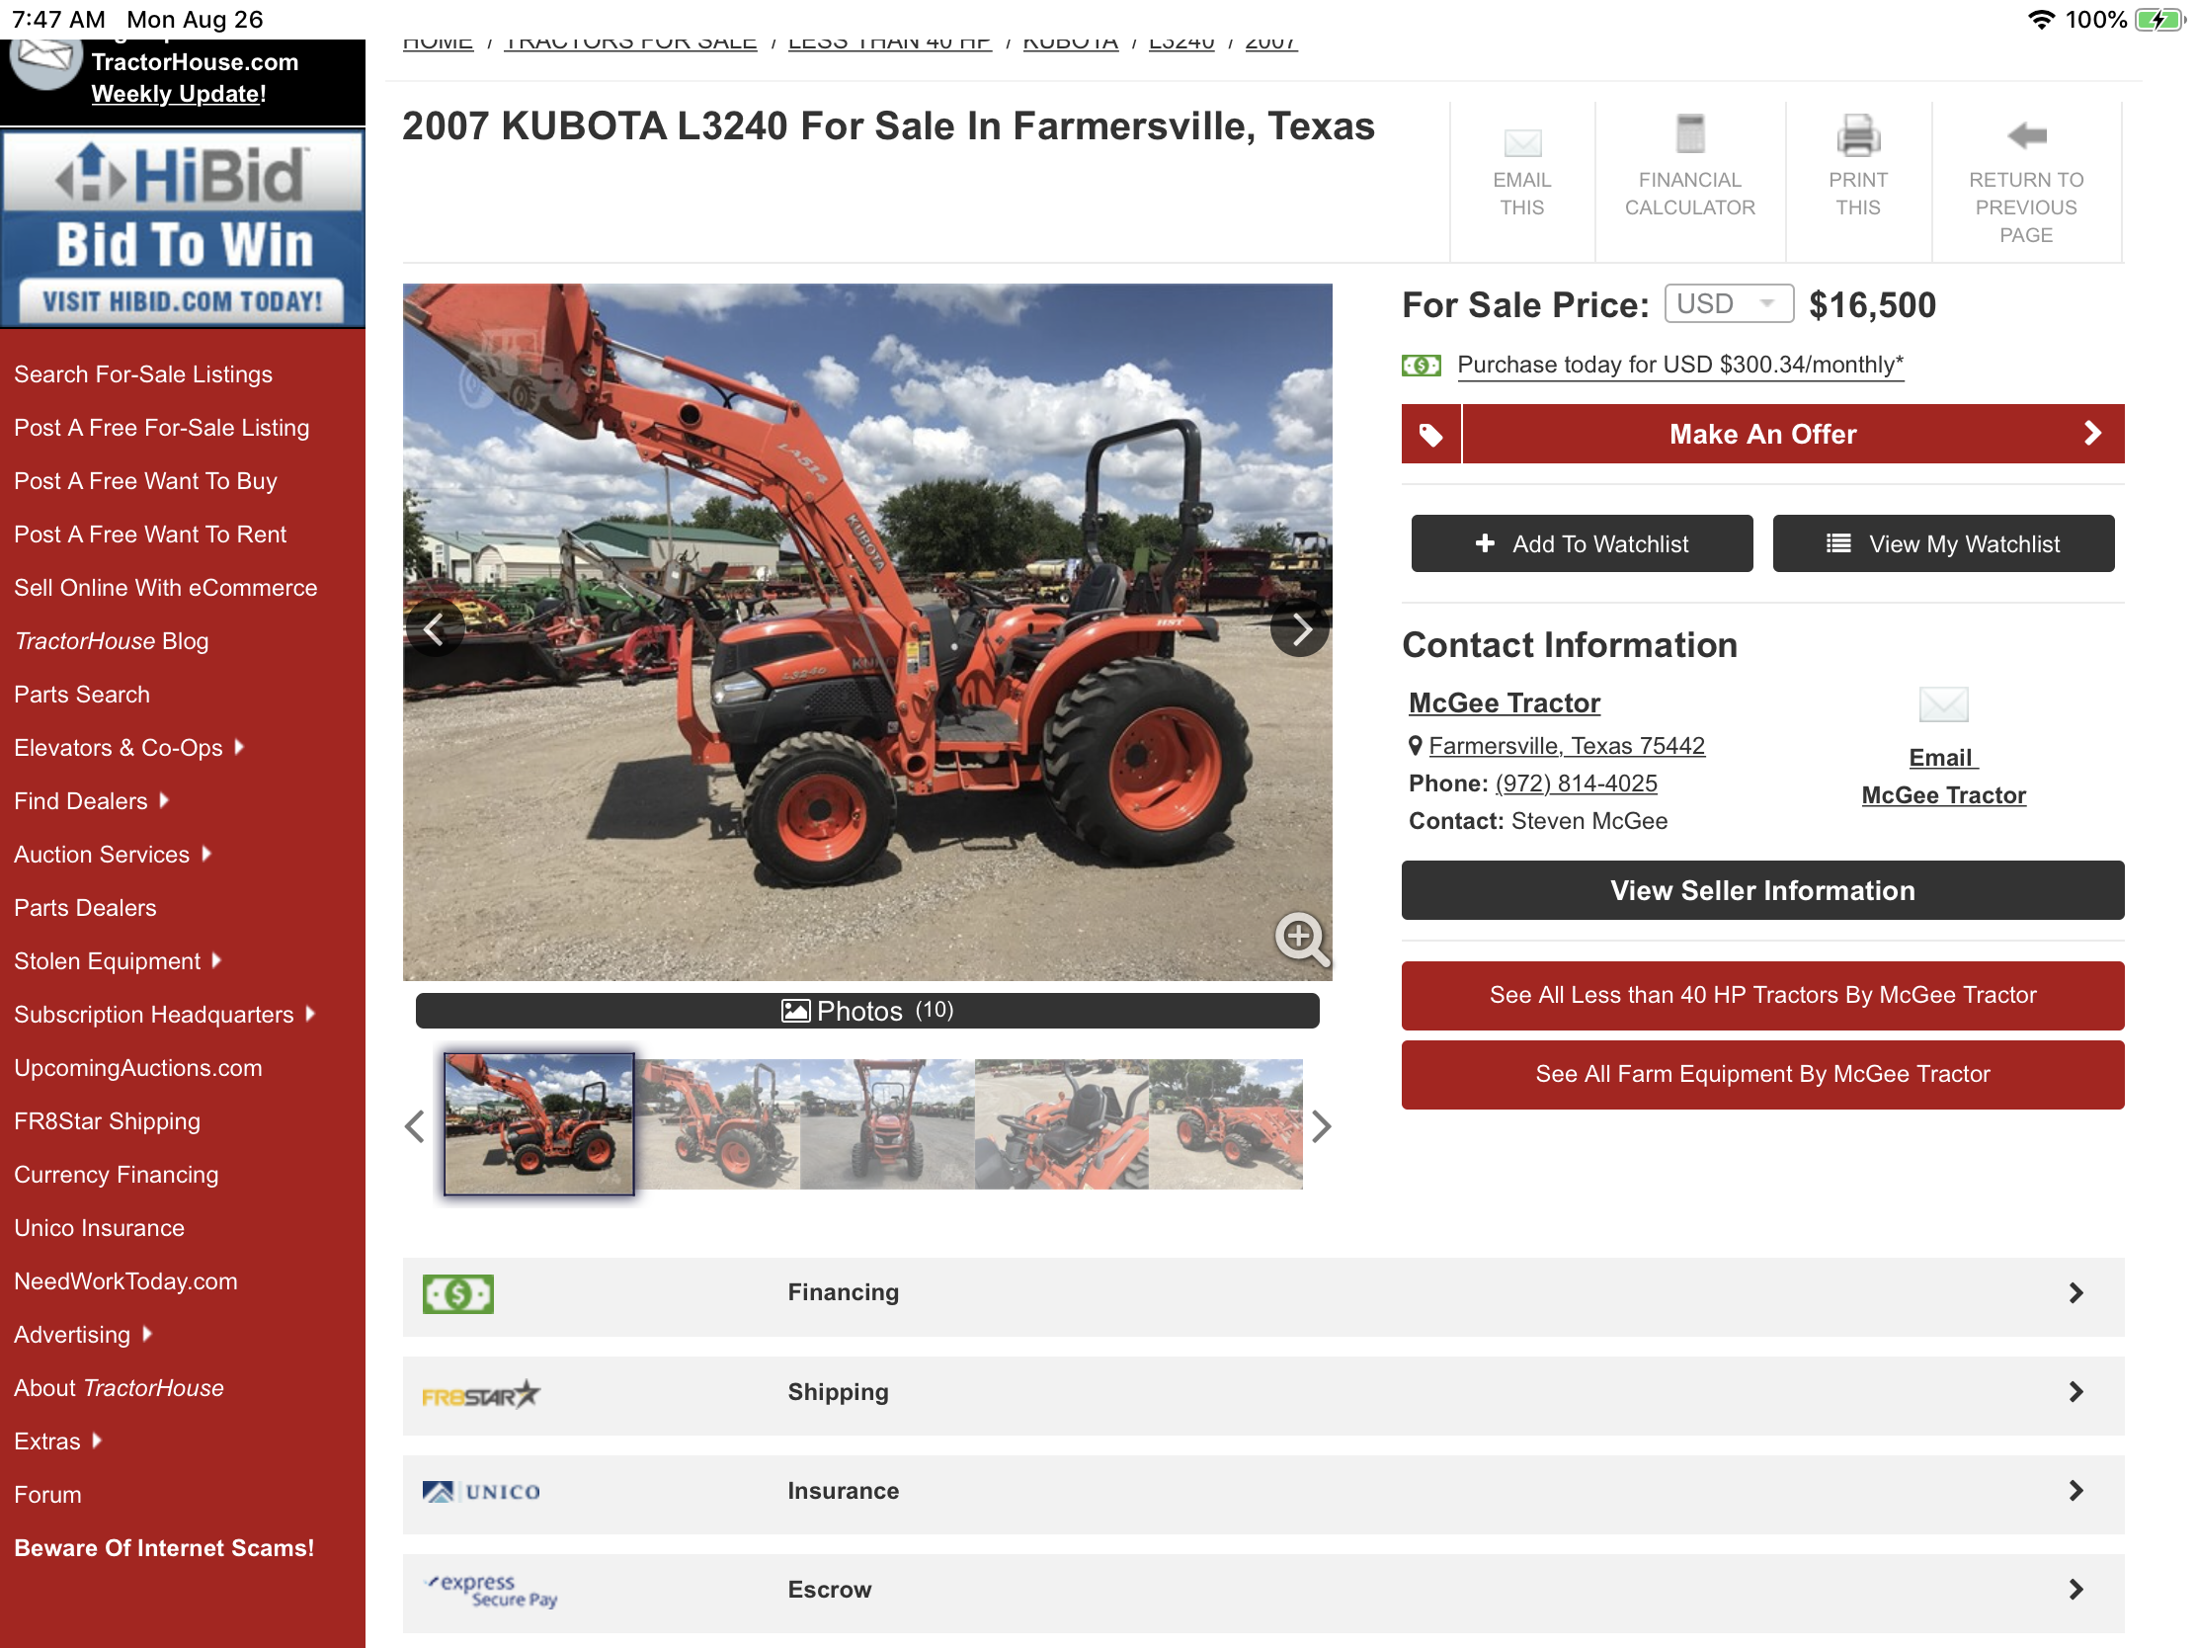This screenshot has height=1648, width=2197.
Task: Select the third tractor photo thumbnail
Action: 887,1124
